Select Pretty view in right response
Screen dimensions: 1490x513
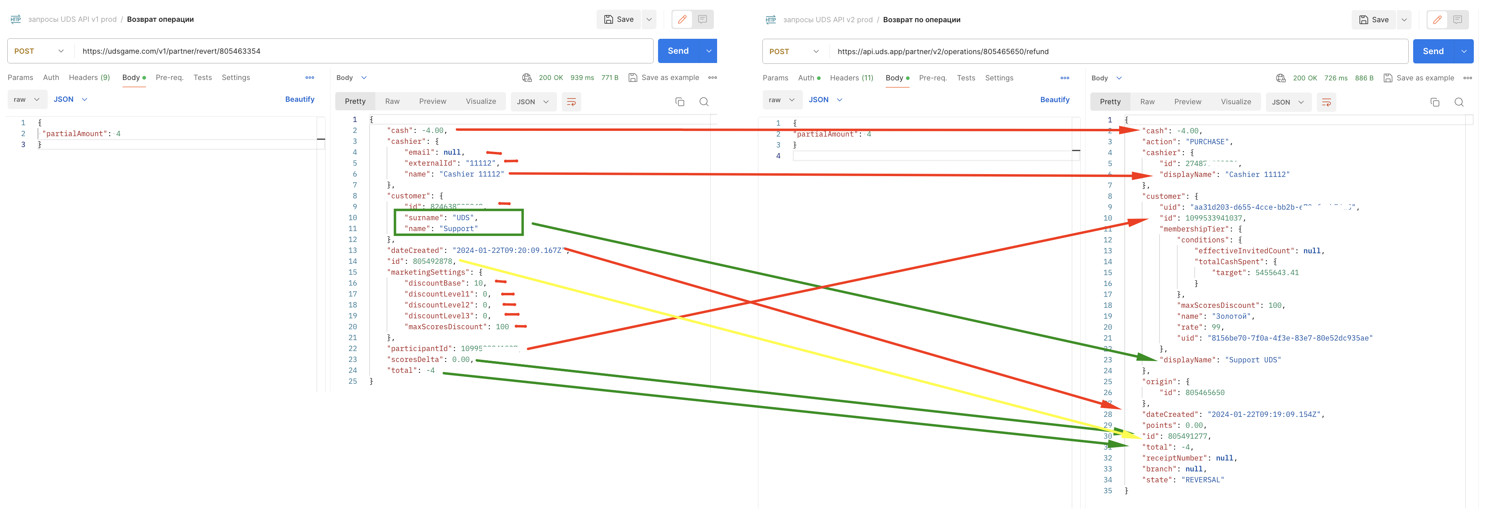pyautogui.click(x=1111, y=102)
